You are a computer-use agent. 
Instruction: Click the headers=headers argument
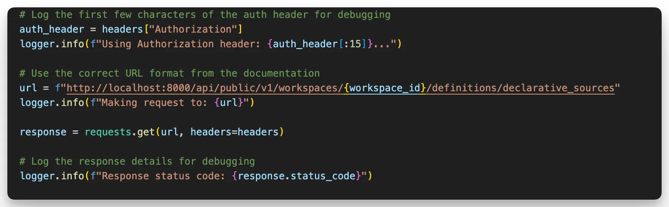coord(235,132)
